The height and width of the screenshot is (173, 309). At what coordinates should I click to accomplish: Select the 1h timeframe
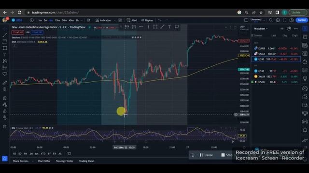[77, 20]
